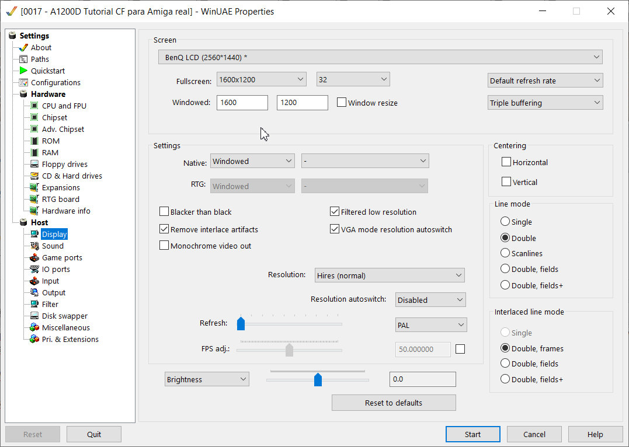Viewport: 629px width, 447px height.
Task: Enable Monochrome video out
Action: click(164, 245)
